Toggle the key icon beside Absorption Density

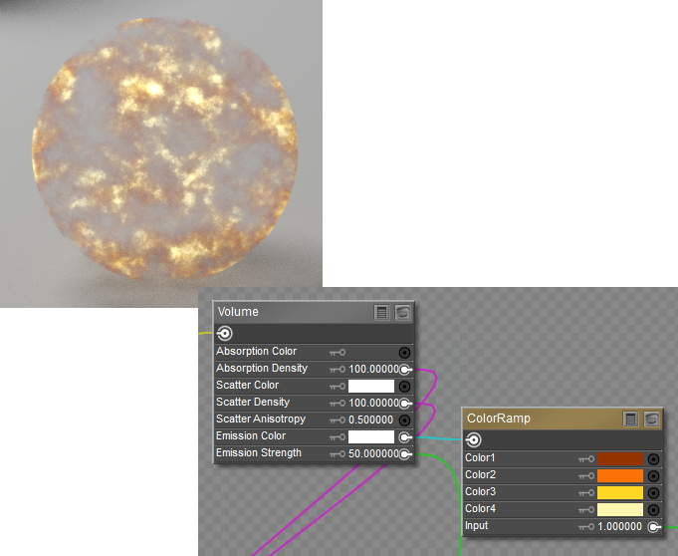[337, 369]
